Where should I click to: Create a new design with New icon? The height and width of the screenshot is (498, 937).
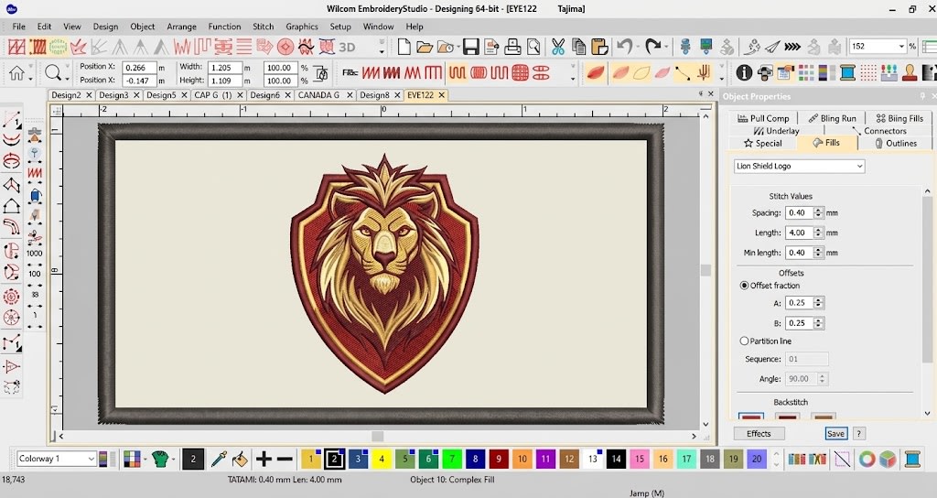[404, 46]
